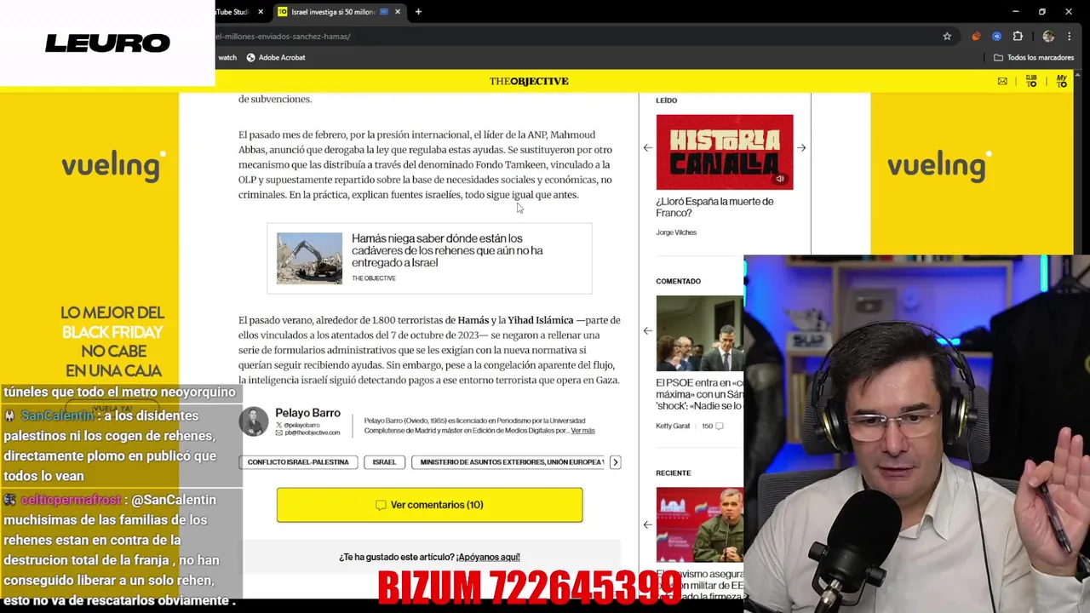
Task: Open Ver comentarios (10) button
Action: point(429,505)
